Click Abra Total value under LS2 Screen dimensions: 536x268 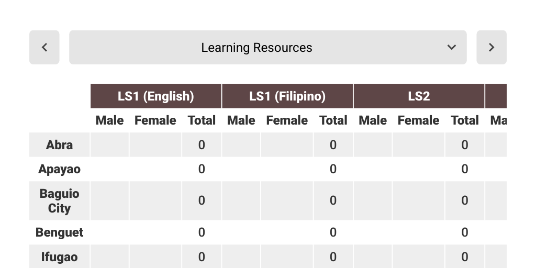pyautogui.click(x=465, y=145)
